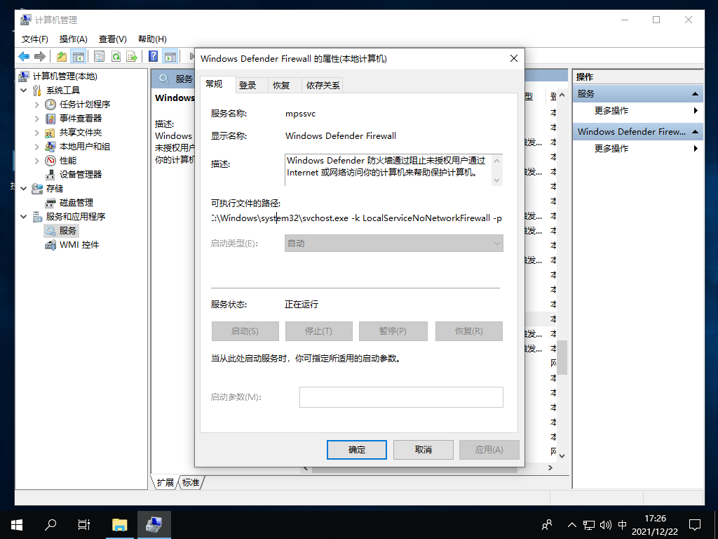Open the 操作(A) menu

tap(74, 39)
